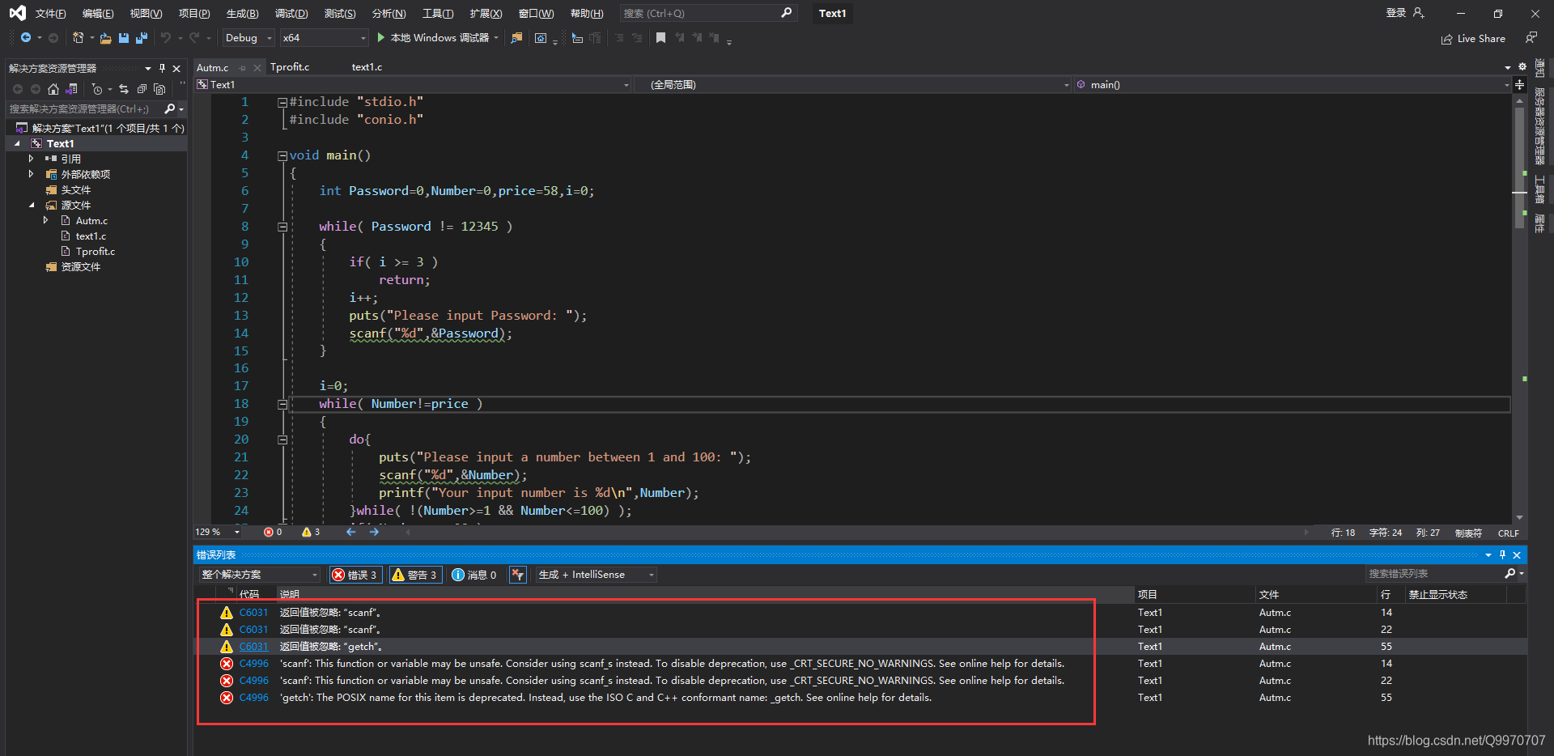The height and width of the screenshot is (756, 1554).
Task: Toggle the Errors 3 filter button
Action: pos(355,575)
